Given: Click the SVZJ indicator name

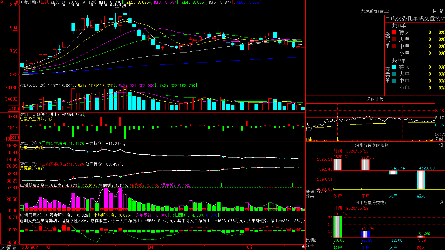Looking at the screenshot, I should pos(24,114).
